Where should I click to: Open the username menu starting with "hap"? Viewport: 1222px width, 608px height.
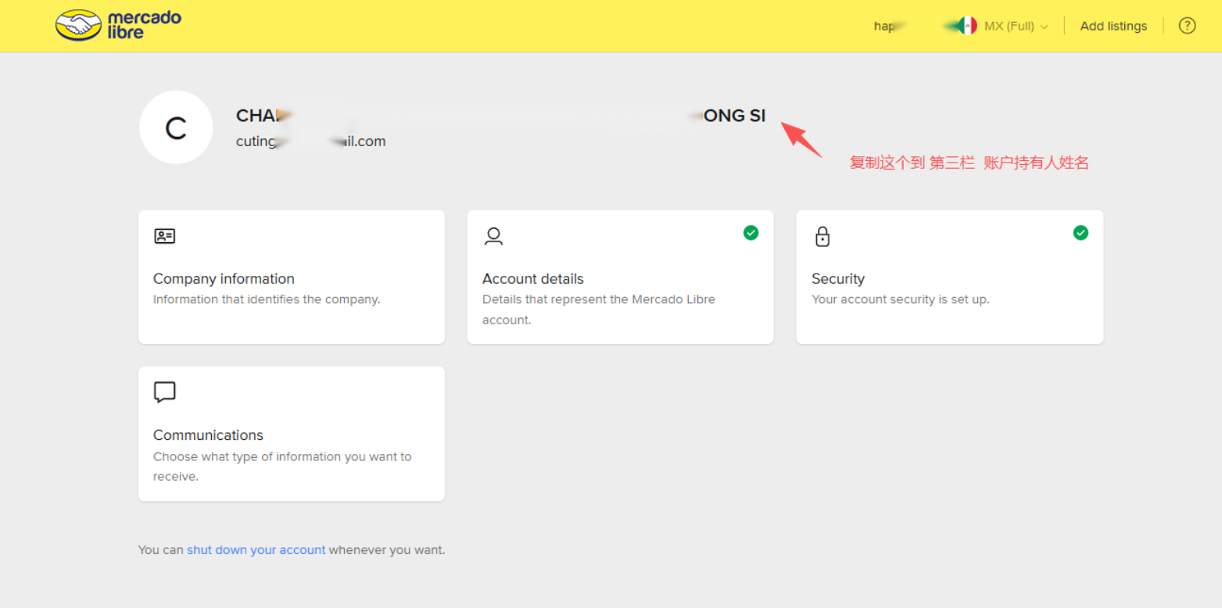pos(884,27)
